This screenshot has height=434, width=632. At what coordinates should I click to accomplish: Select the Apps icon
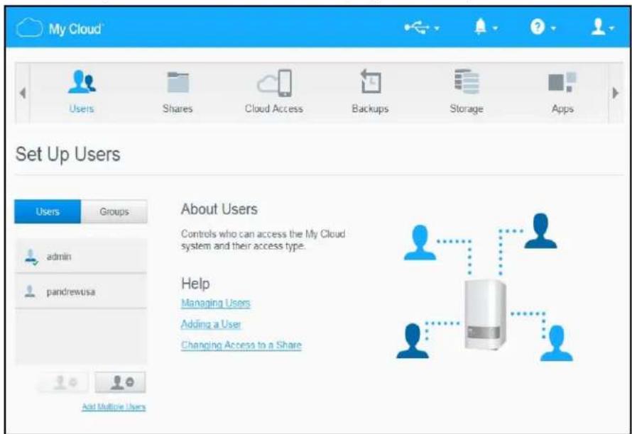[x=562, y=82]
